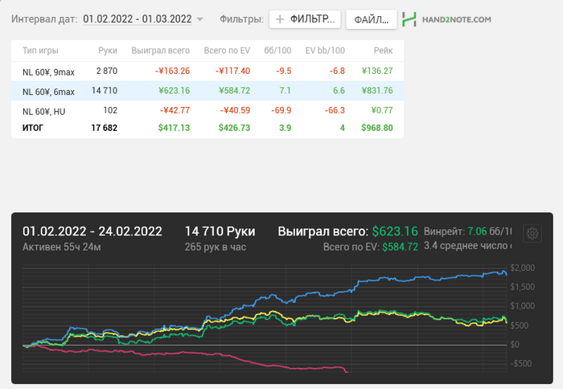Click the ¥623.16 winnings cell
The width and height of the screenshot is (563, 389).
point(175,91)
